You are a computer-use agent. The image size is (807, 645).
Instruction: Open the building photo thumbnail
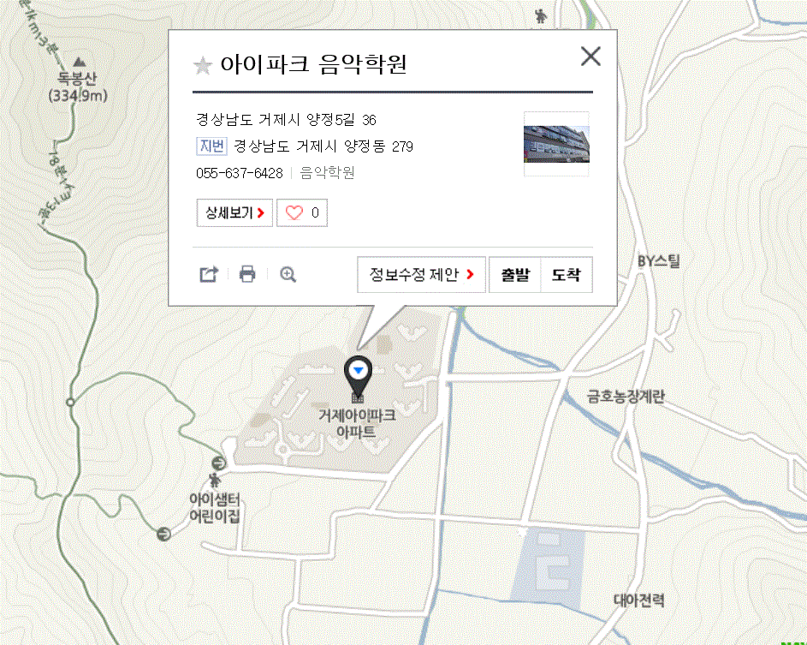(x=556, y=144)
